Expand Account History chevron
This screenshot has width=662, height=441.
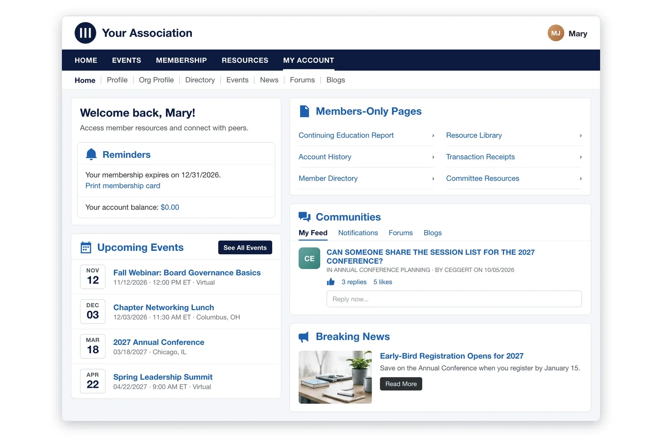(x=433, y=157)
